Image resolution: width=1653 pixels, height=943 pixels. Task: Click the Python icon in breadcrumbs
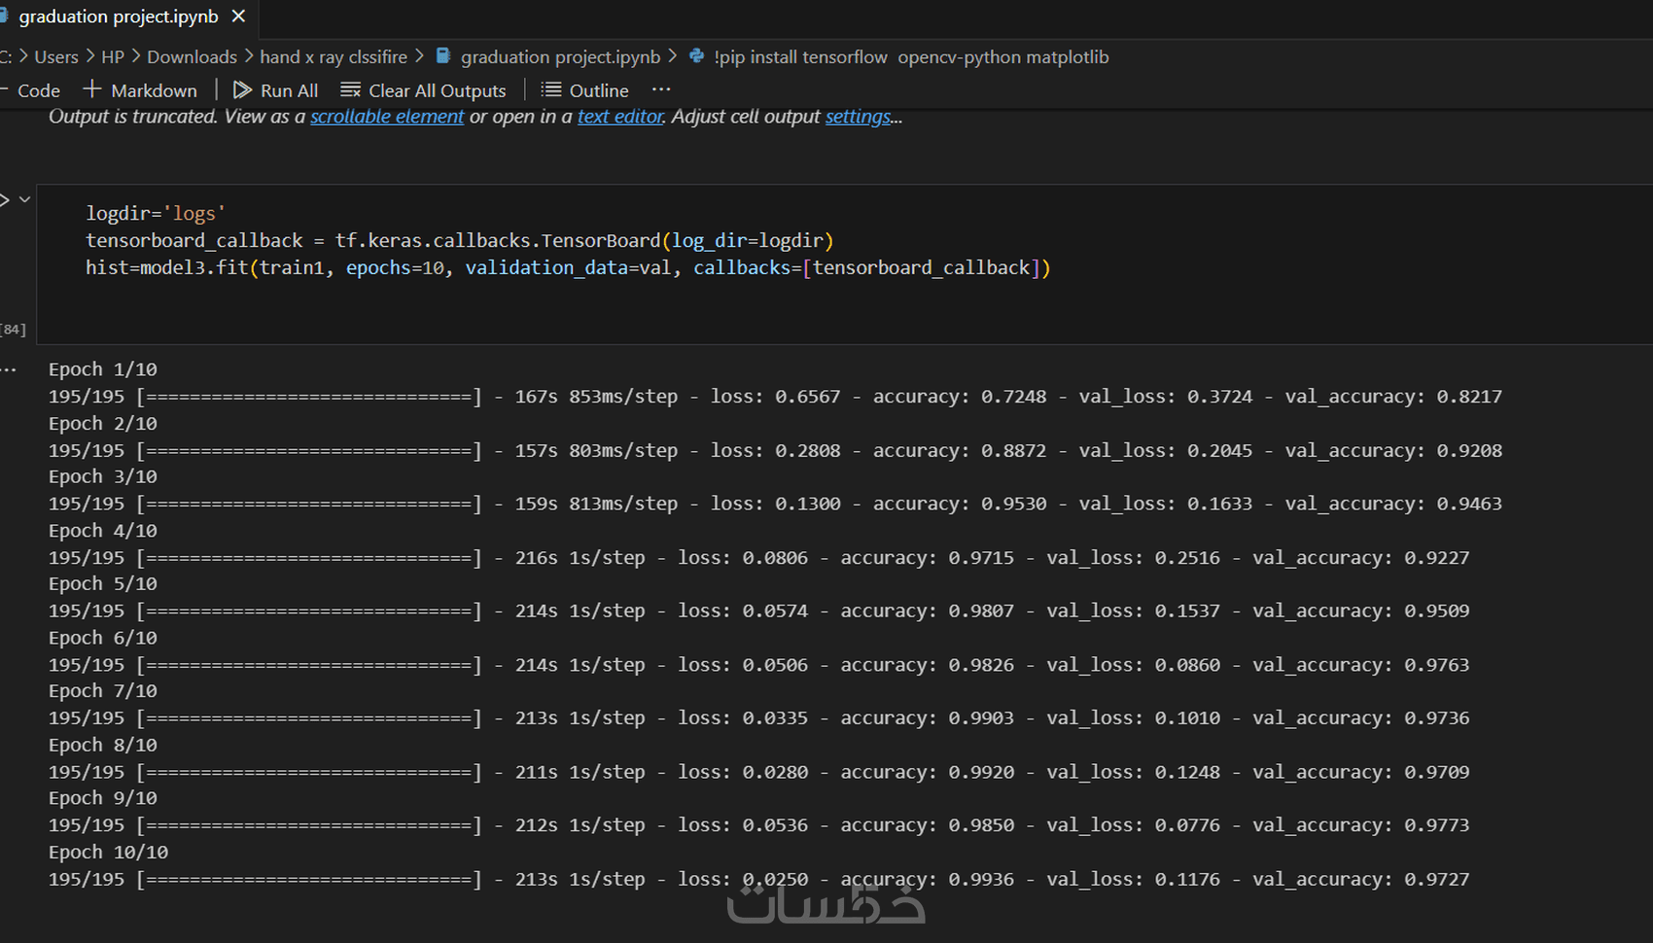[696, 56]
